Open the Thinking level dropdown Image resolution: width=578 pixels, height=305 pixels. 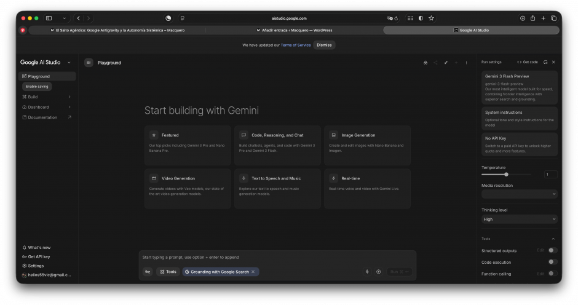[519, 219]
